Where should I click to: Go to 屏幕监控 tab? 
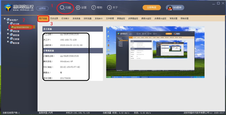(x=121, y=19)
